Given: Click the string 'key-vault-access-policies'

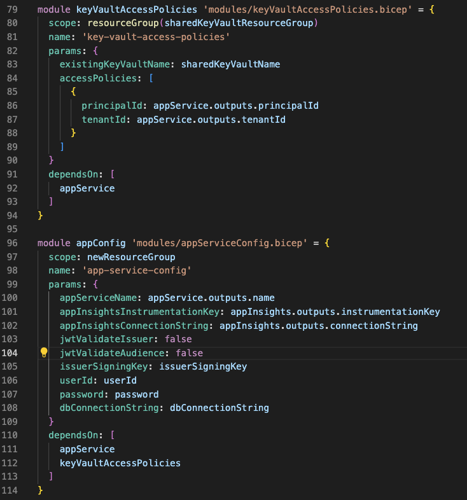Looking at the screenshot, I should coord(156,37).
